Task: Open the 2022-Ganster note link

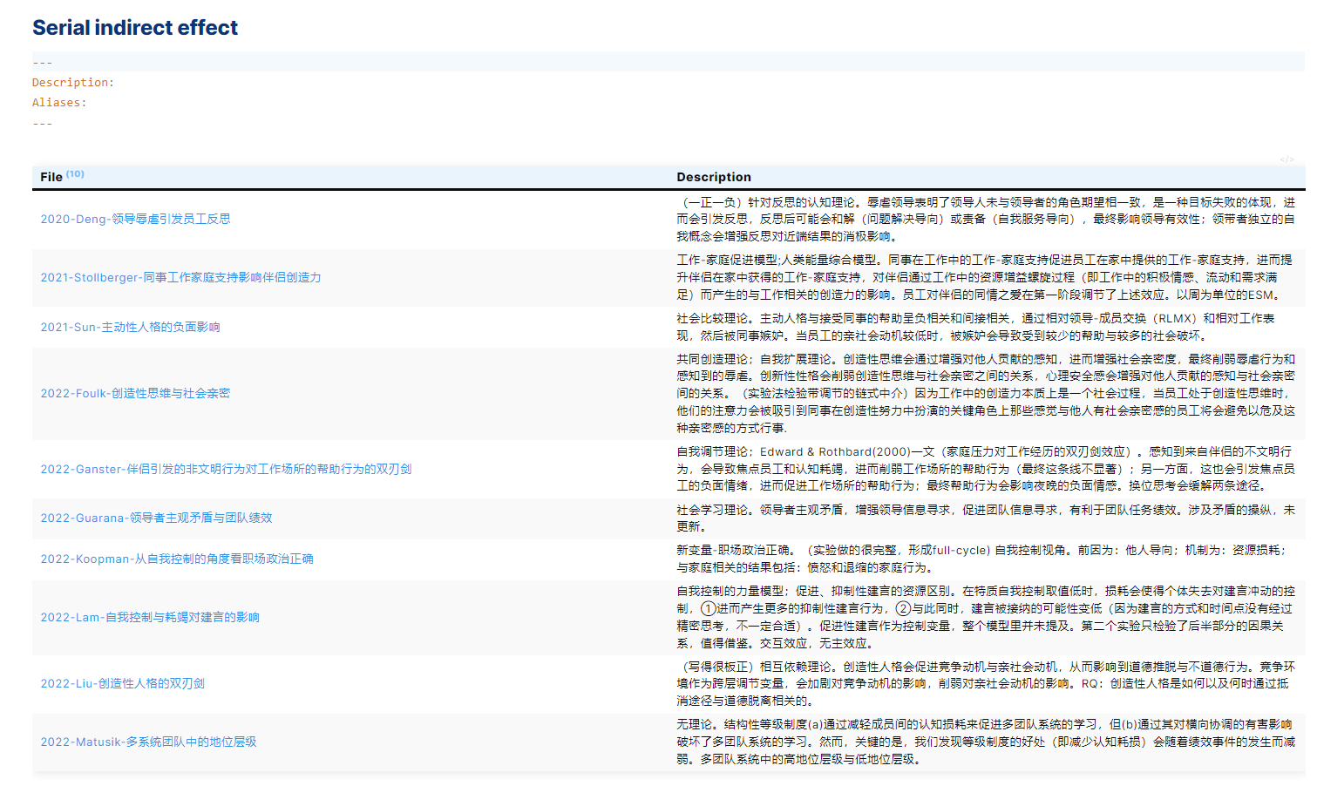Action: click(x=226, y=469)
